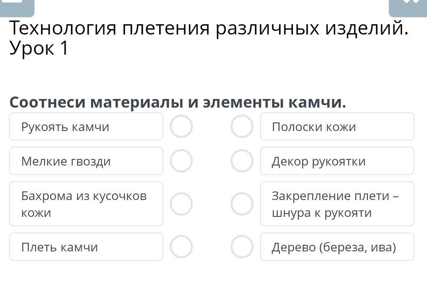Screen dimensions: 427x283
Task: Tap the Дерево (береза, ива) answer card
Action: point(337,246)
